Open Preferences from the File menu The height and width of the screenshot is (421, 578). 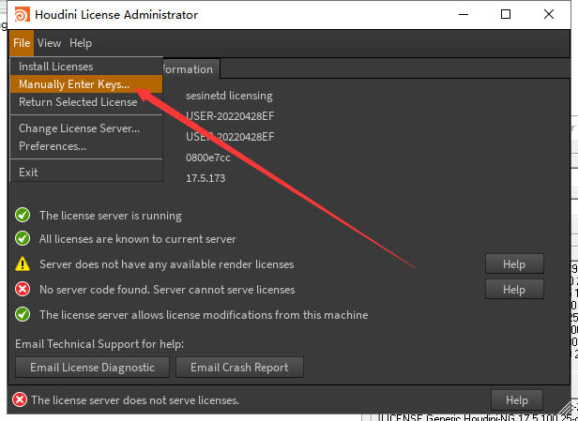[x=53, y=146]
